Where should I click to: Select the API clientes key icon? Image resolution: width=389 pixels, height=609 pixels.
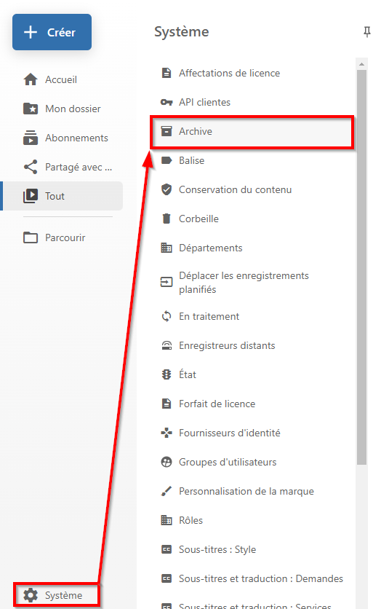click(x=167, y=102)
